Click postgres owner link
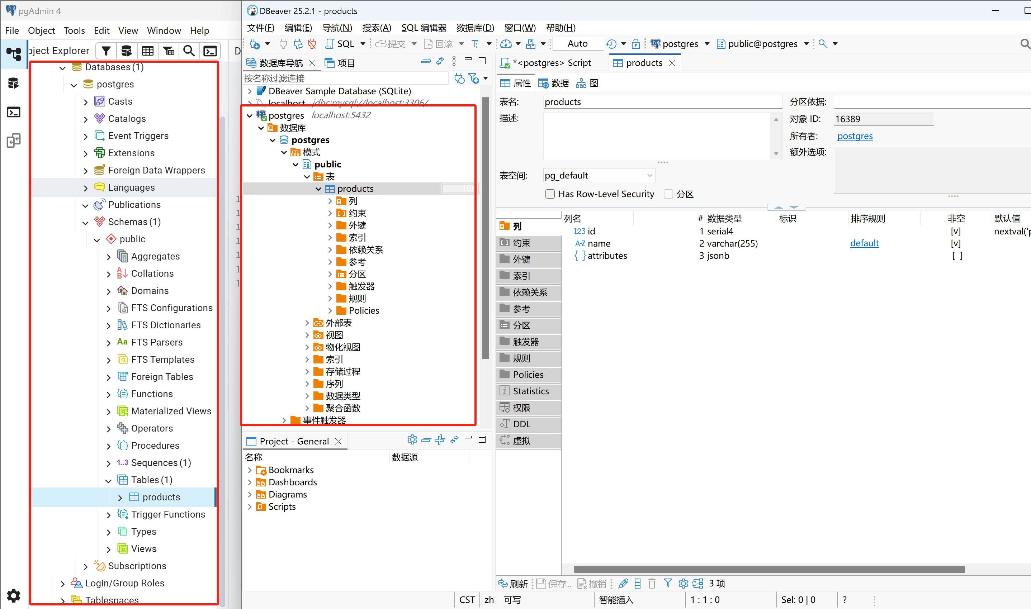Screen dimensions: 1031x609 point(855,136)
